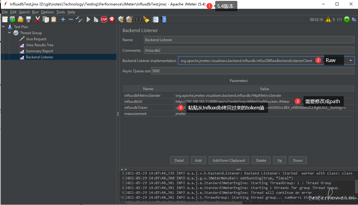The width and height of the screenshot is (358, 205).
Task: Click the yellow warning triangle log icon
Action: 328,20
